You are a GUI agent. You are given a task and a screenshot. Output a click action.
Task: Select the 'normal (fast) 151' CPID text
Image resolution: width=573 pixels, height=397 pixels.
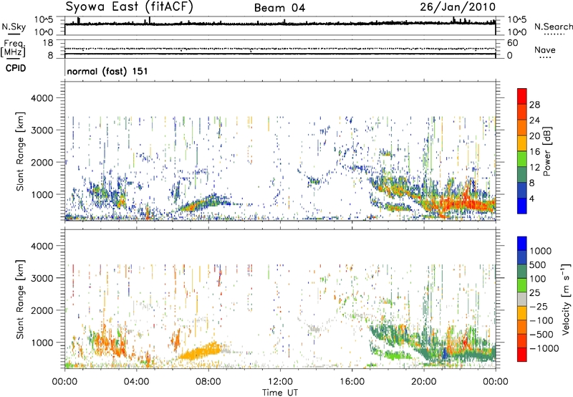click(x=107, y=71)
